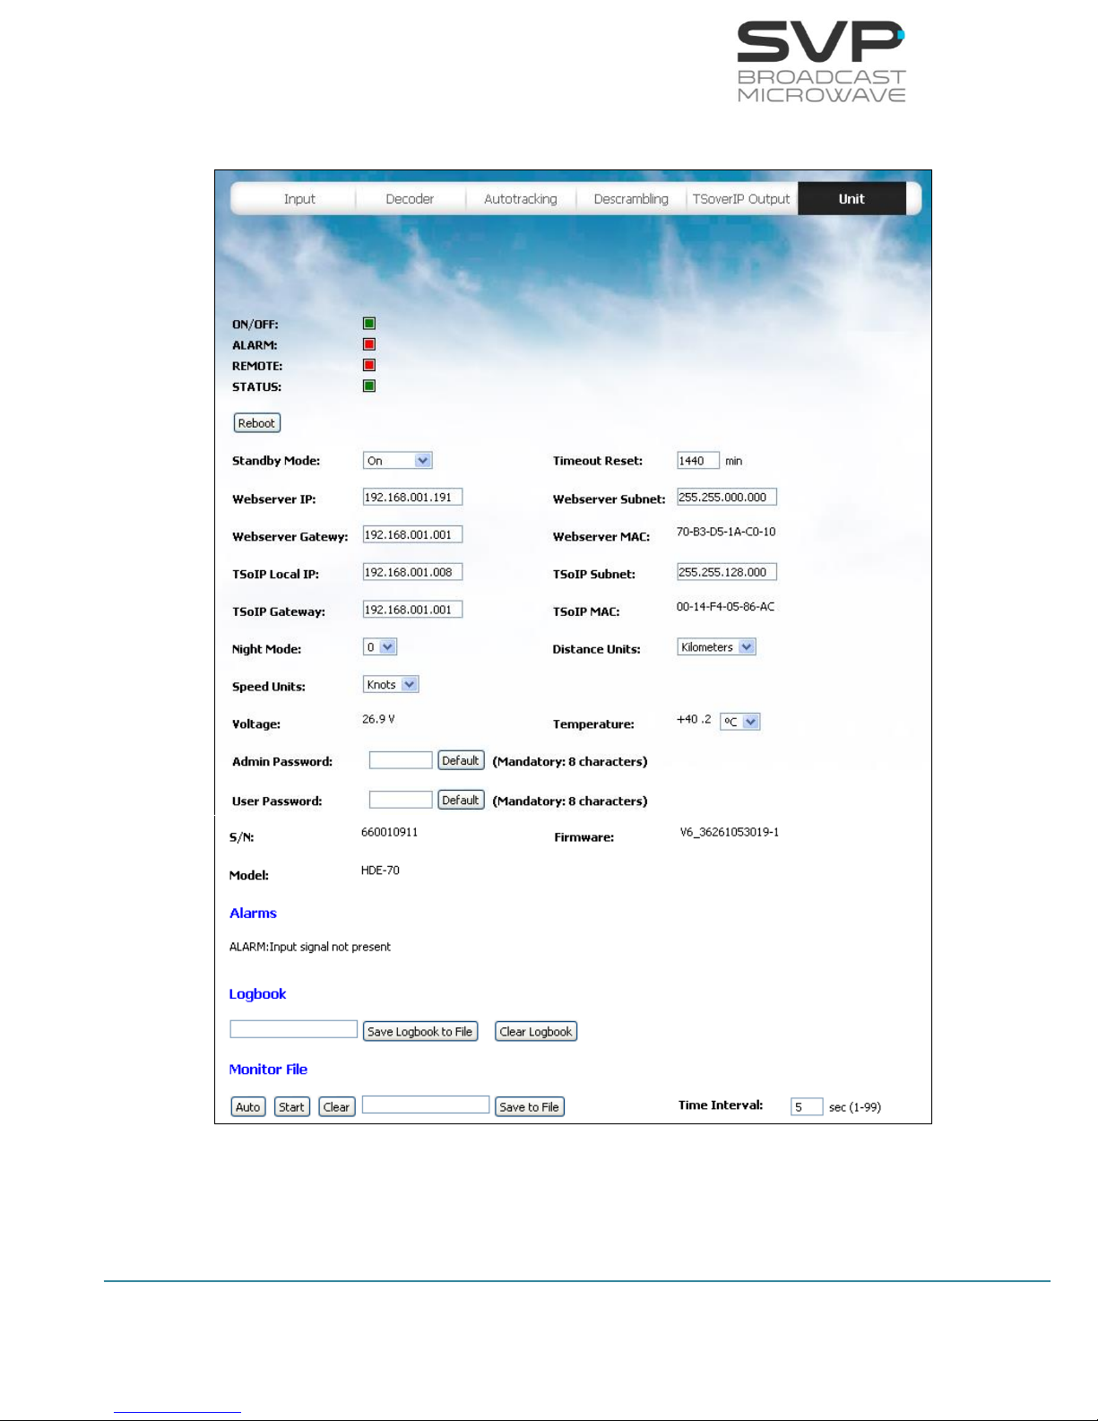Click the voltage reading 26.9 V
The width and height of the screenshot is (1098, 1421).
378,719
